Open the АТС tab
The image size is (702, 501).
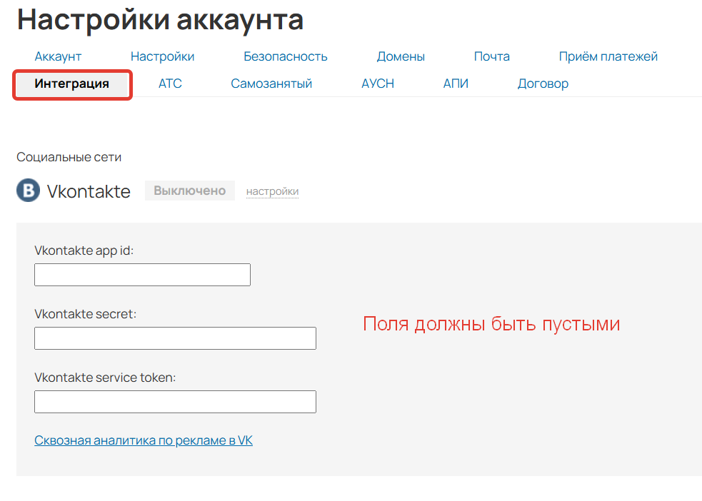tap(171, 83)
